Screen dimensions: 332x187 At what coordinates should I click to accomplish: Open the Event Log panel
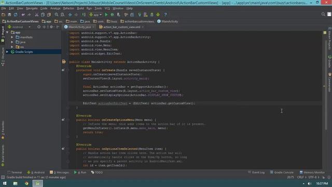pos(256,172)
